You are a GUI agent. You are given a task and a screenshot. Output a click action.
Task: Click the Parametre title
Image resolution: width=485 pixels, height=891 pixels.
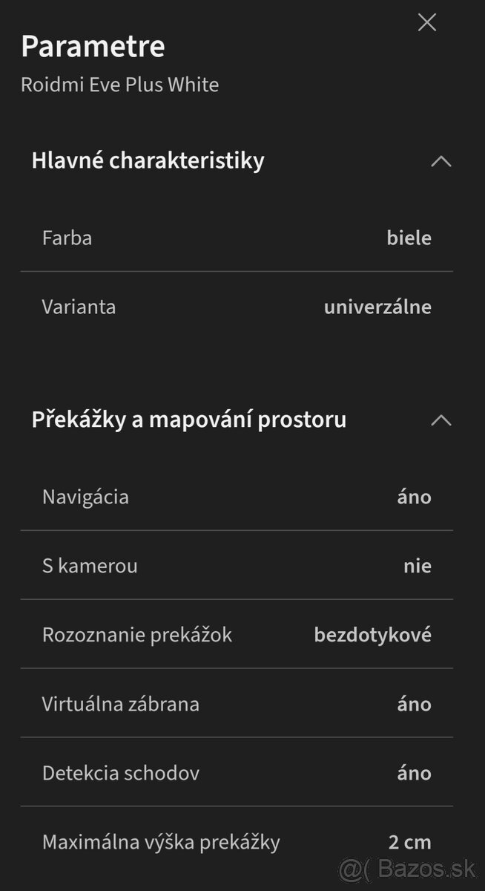tap(93, 46)
